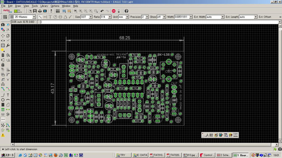Expand the 25 tNames layer dropdown
Image resolution: width=282 pixels, height=158 pixels.
(x=34, y=17)
